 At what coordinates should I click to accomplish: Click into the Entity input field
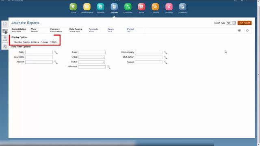click(39, 52)
